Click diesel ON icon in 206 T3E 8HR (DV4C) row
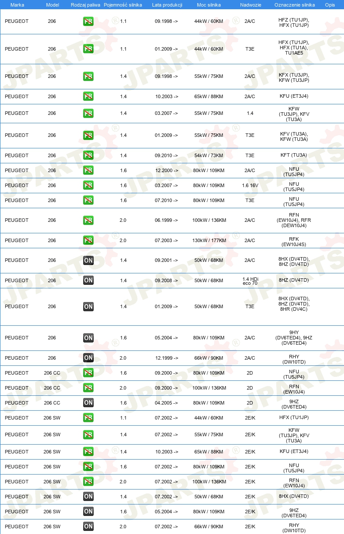The image size is (344, 534). (88, 306)
